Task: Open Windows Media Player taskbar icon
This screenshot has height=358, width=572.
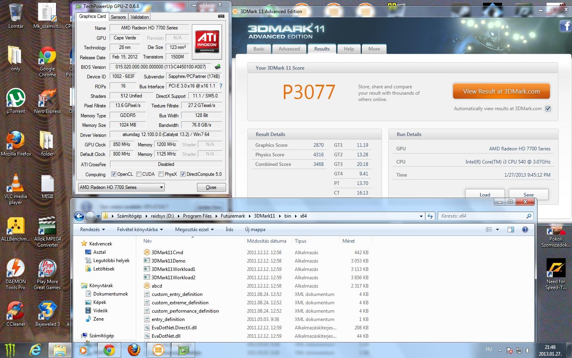Action: [x=83, y=350]
